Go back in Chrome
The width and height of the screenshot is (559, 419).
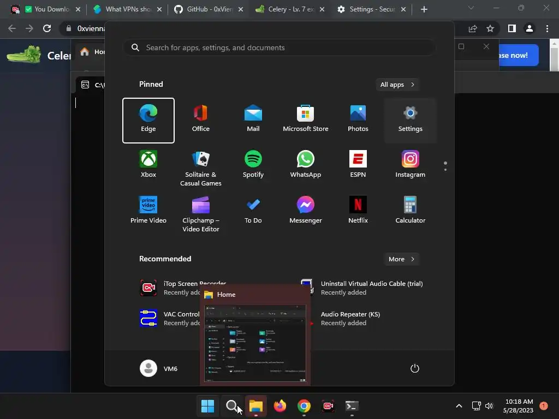point(12,28)
